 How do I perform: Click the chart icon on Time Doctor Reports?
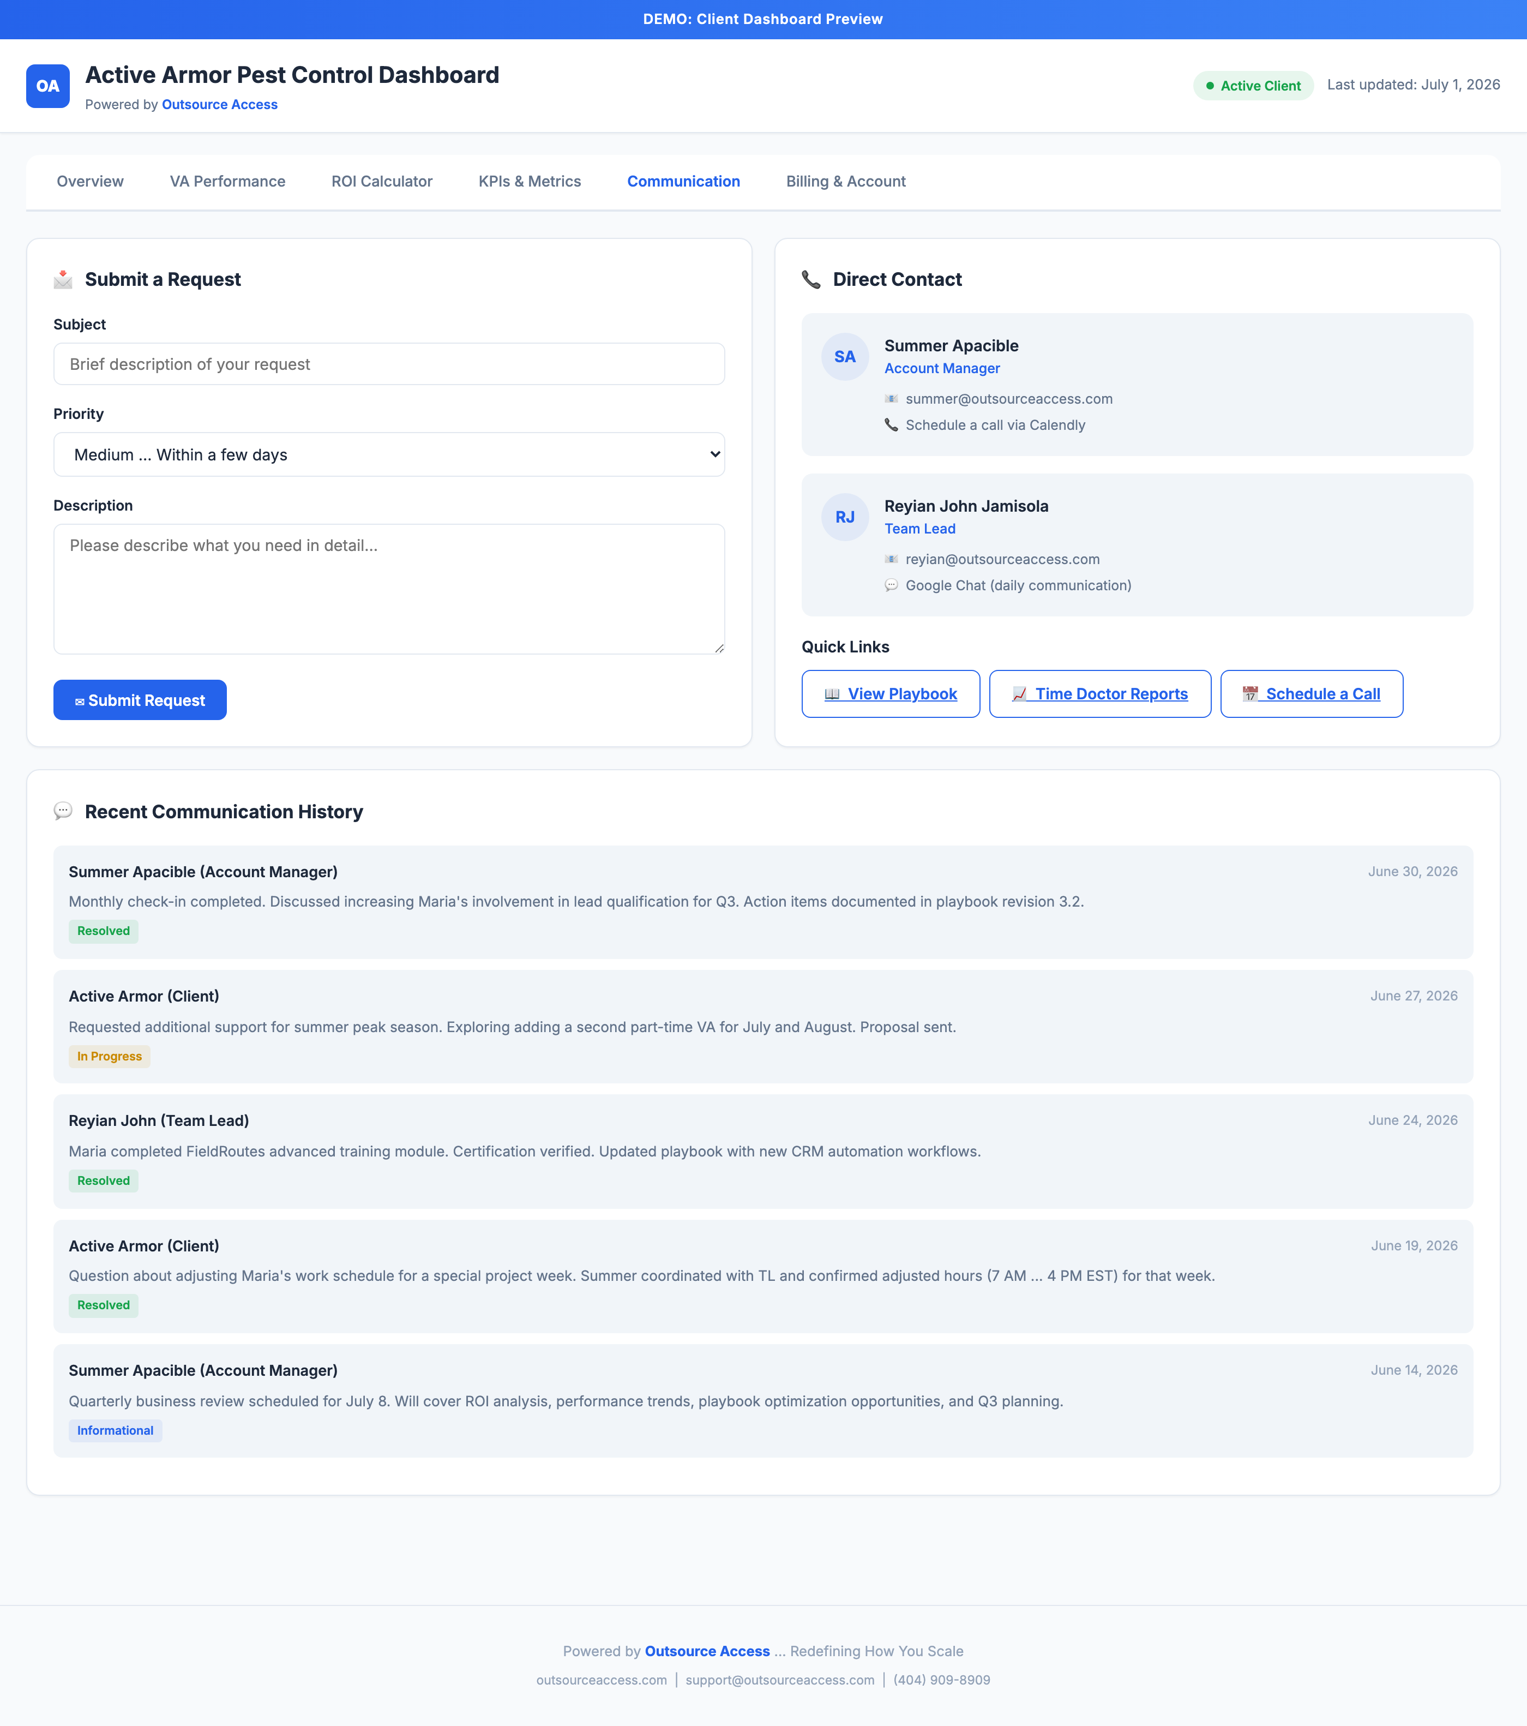(x=1020, y=694)
